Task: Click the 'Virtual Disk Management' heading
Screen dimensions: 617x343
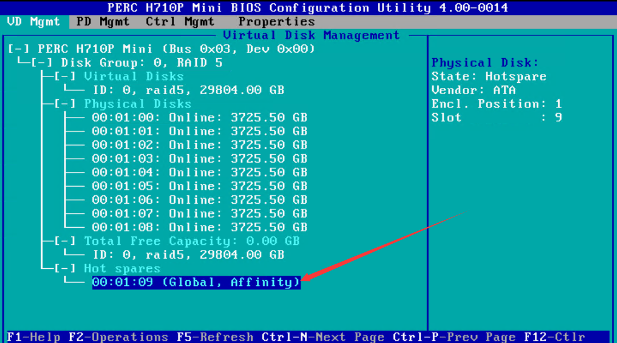Action: 311,35
